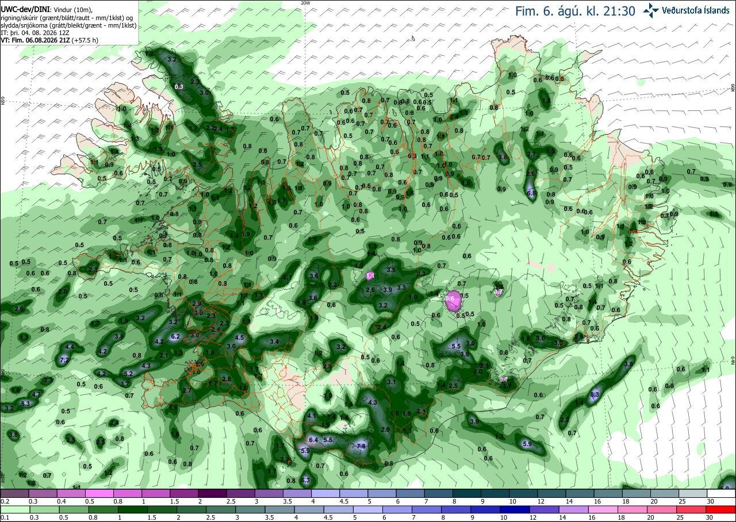Viewport: 736px width, 522px height.
Task: Pick the light lavender 4 swatch, upper legend row
Action: [325, 493]
